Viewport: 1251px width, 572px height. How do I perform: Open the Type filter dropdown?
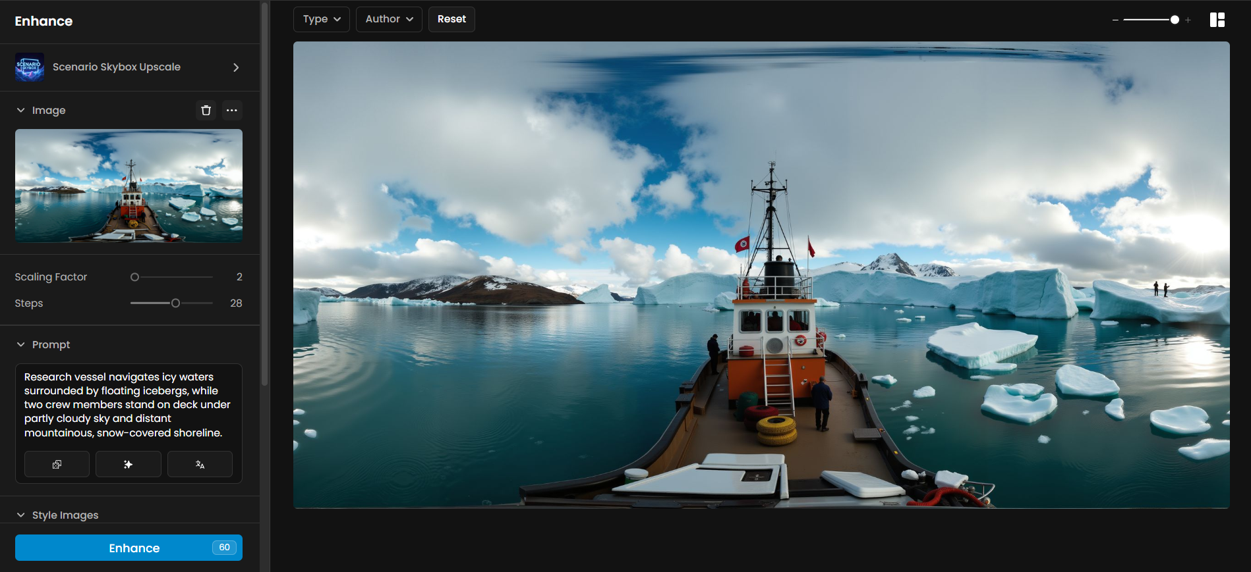click(322, 19)
